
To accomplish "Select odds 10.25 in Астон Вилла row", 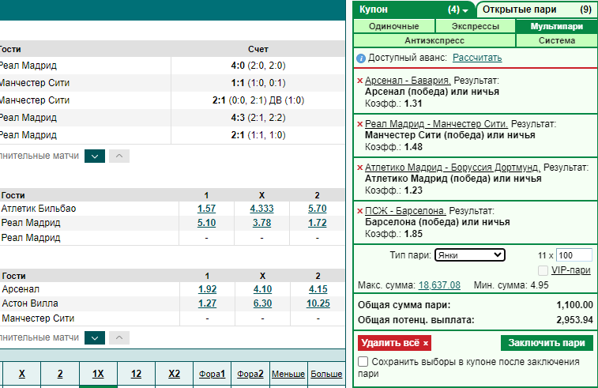I will tap(318, 303).
